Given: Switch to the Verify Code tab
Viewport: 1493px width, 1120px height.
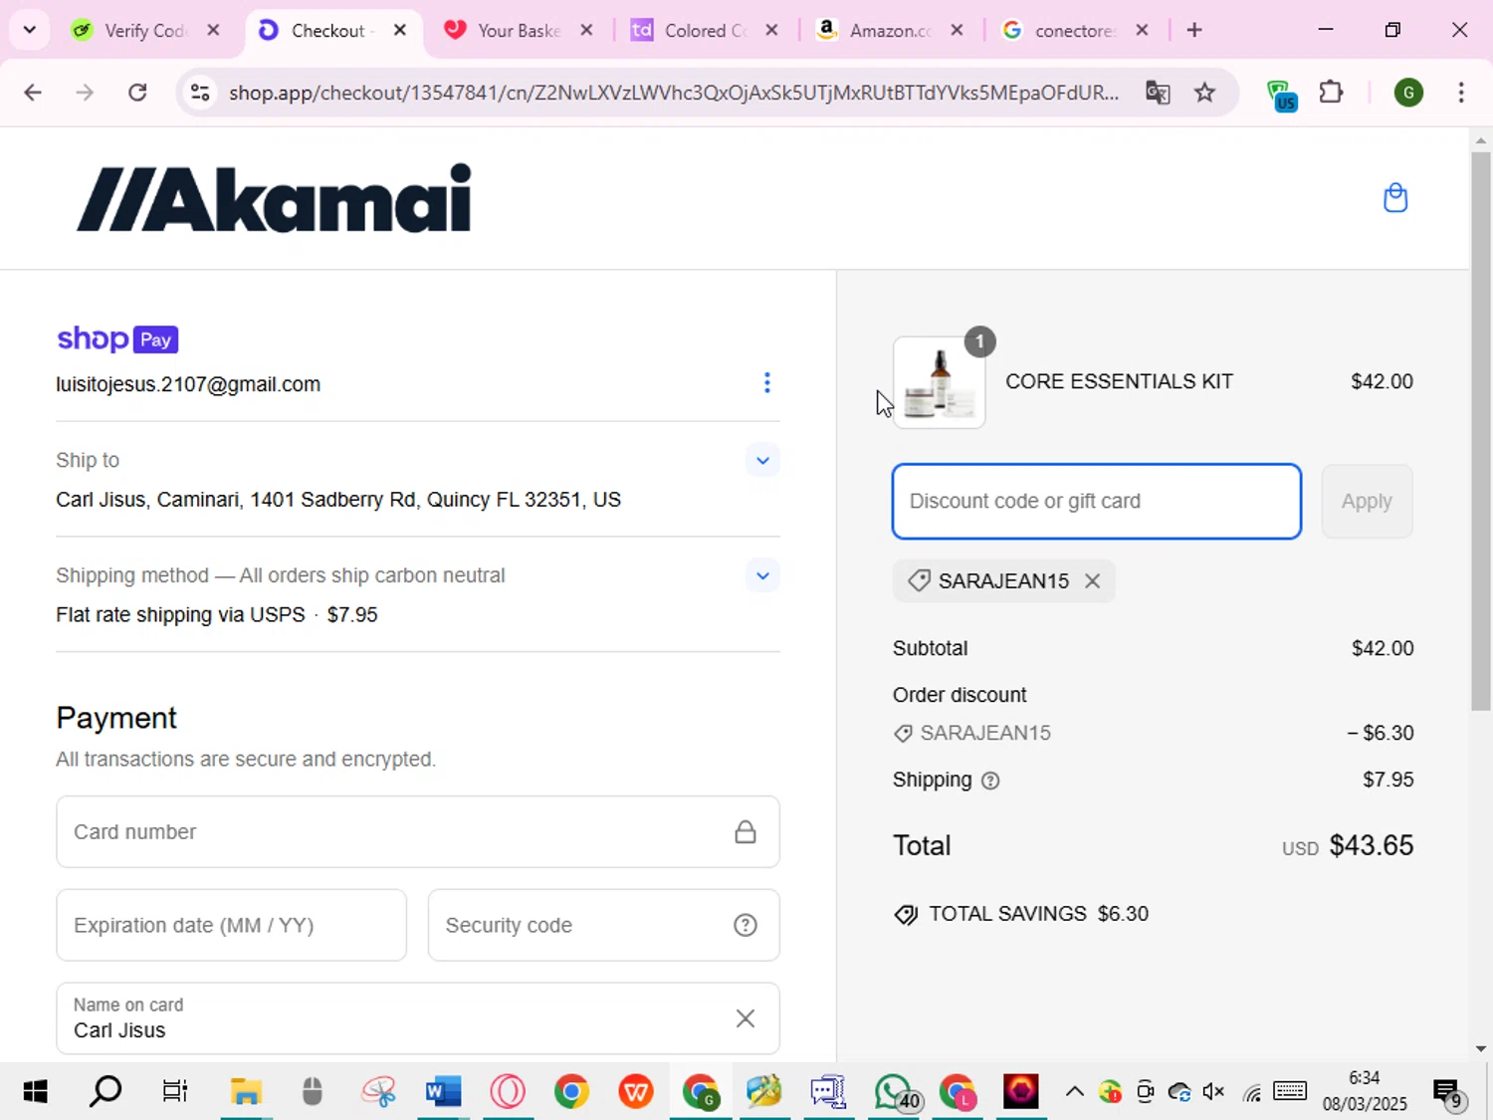Looking at the screenshot, I should click(x=145, y=31).
